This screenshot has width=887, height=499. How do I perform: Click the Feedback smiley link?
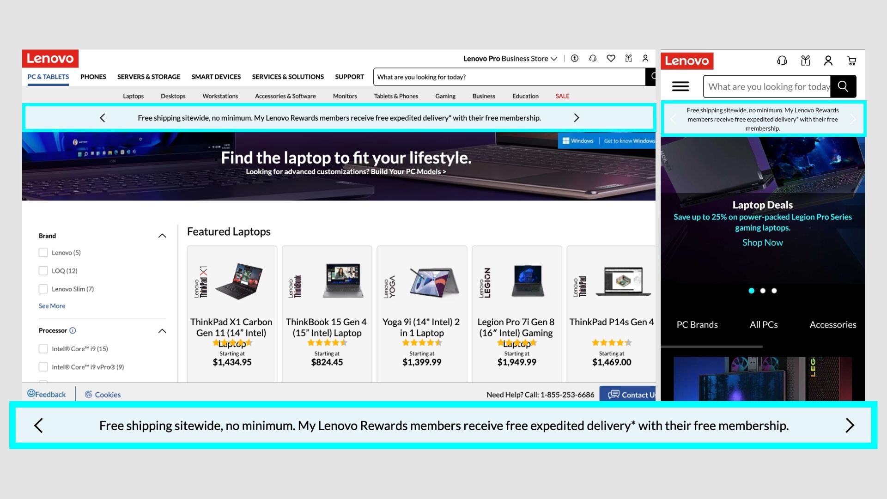[47, 394]
